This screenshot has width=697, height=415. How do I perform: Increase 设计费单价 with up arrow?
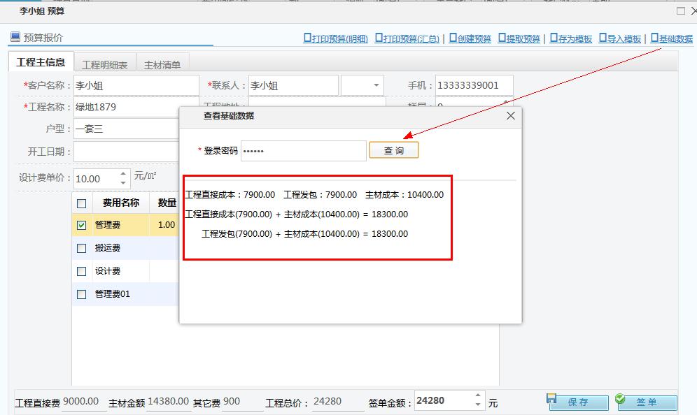point(124,174)
